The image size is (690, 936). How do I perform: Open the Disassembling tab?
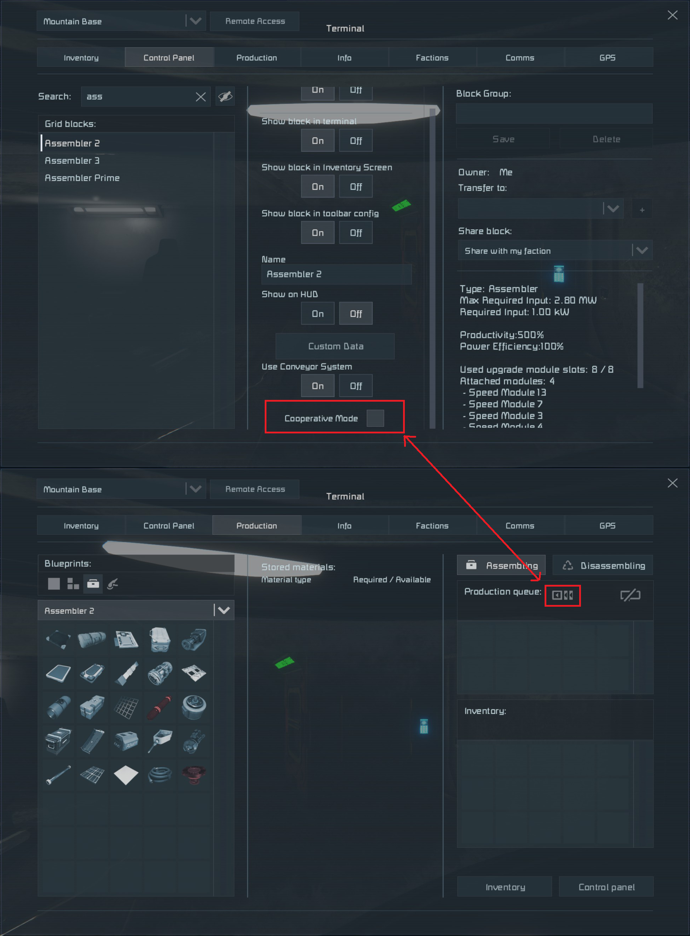pos(603,565)
